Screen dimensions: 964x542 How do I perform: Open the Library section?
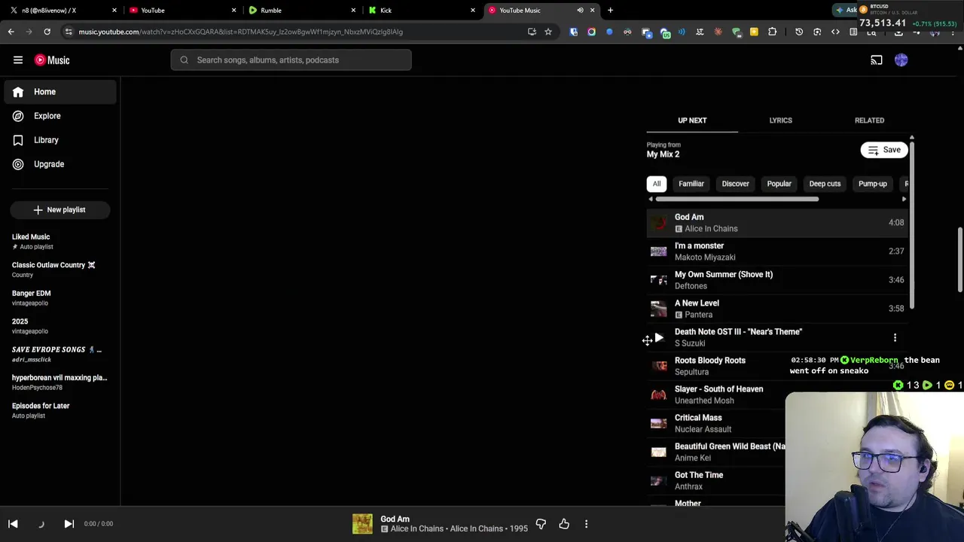[60, 140]
